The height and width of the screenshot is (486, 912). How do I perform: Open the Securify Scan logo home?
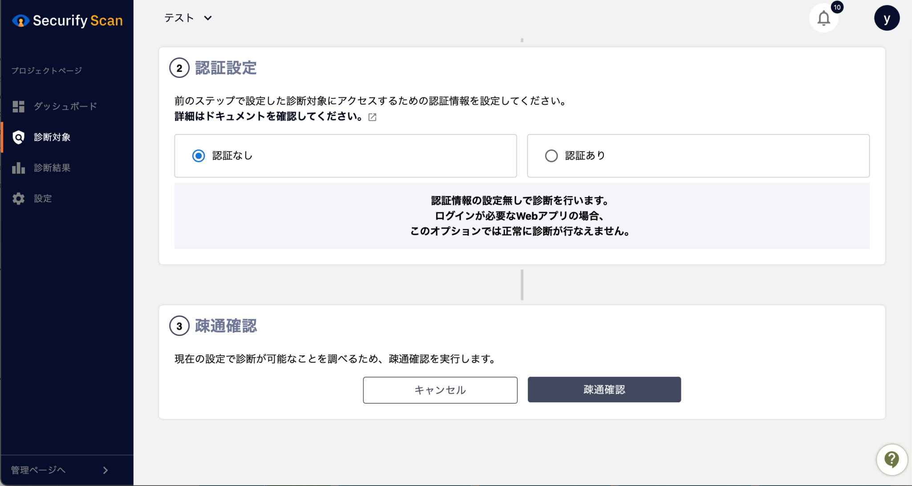[67, 20]
